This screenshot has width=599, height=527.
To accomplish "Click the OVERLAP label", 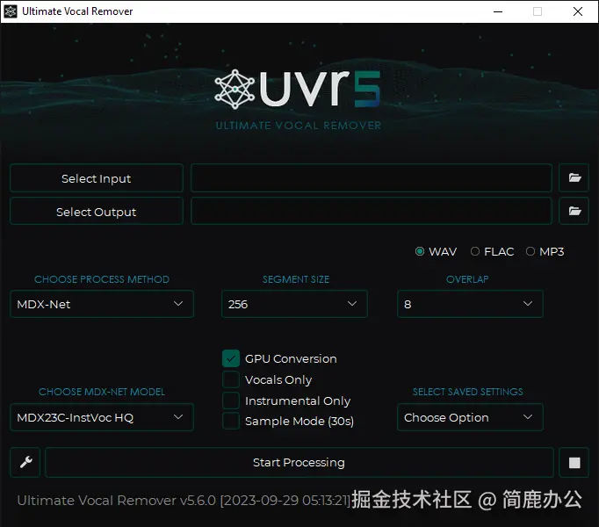I will [x=467, y=279].
